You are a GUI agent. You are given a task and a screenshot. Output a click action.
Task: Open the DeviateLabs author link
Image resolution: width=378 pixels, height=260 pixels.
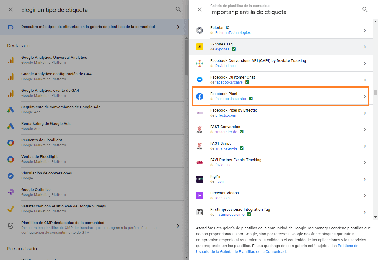pyautogui.click(x=225, y=66)
